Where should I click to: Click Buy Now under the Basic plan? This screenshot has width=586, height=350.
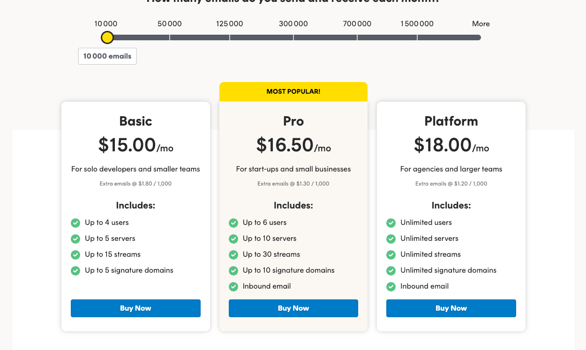(135, 308)
